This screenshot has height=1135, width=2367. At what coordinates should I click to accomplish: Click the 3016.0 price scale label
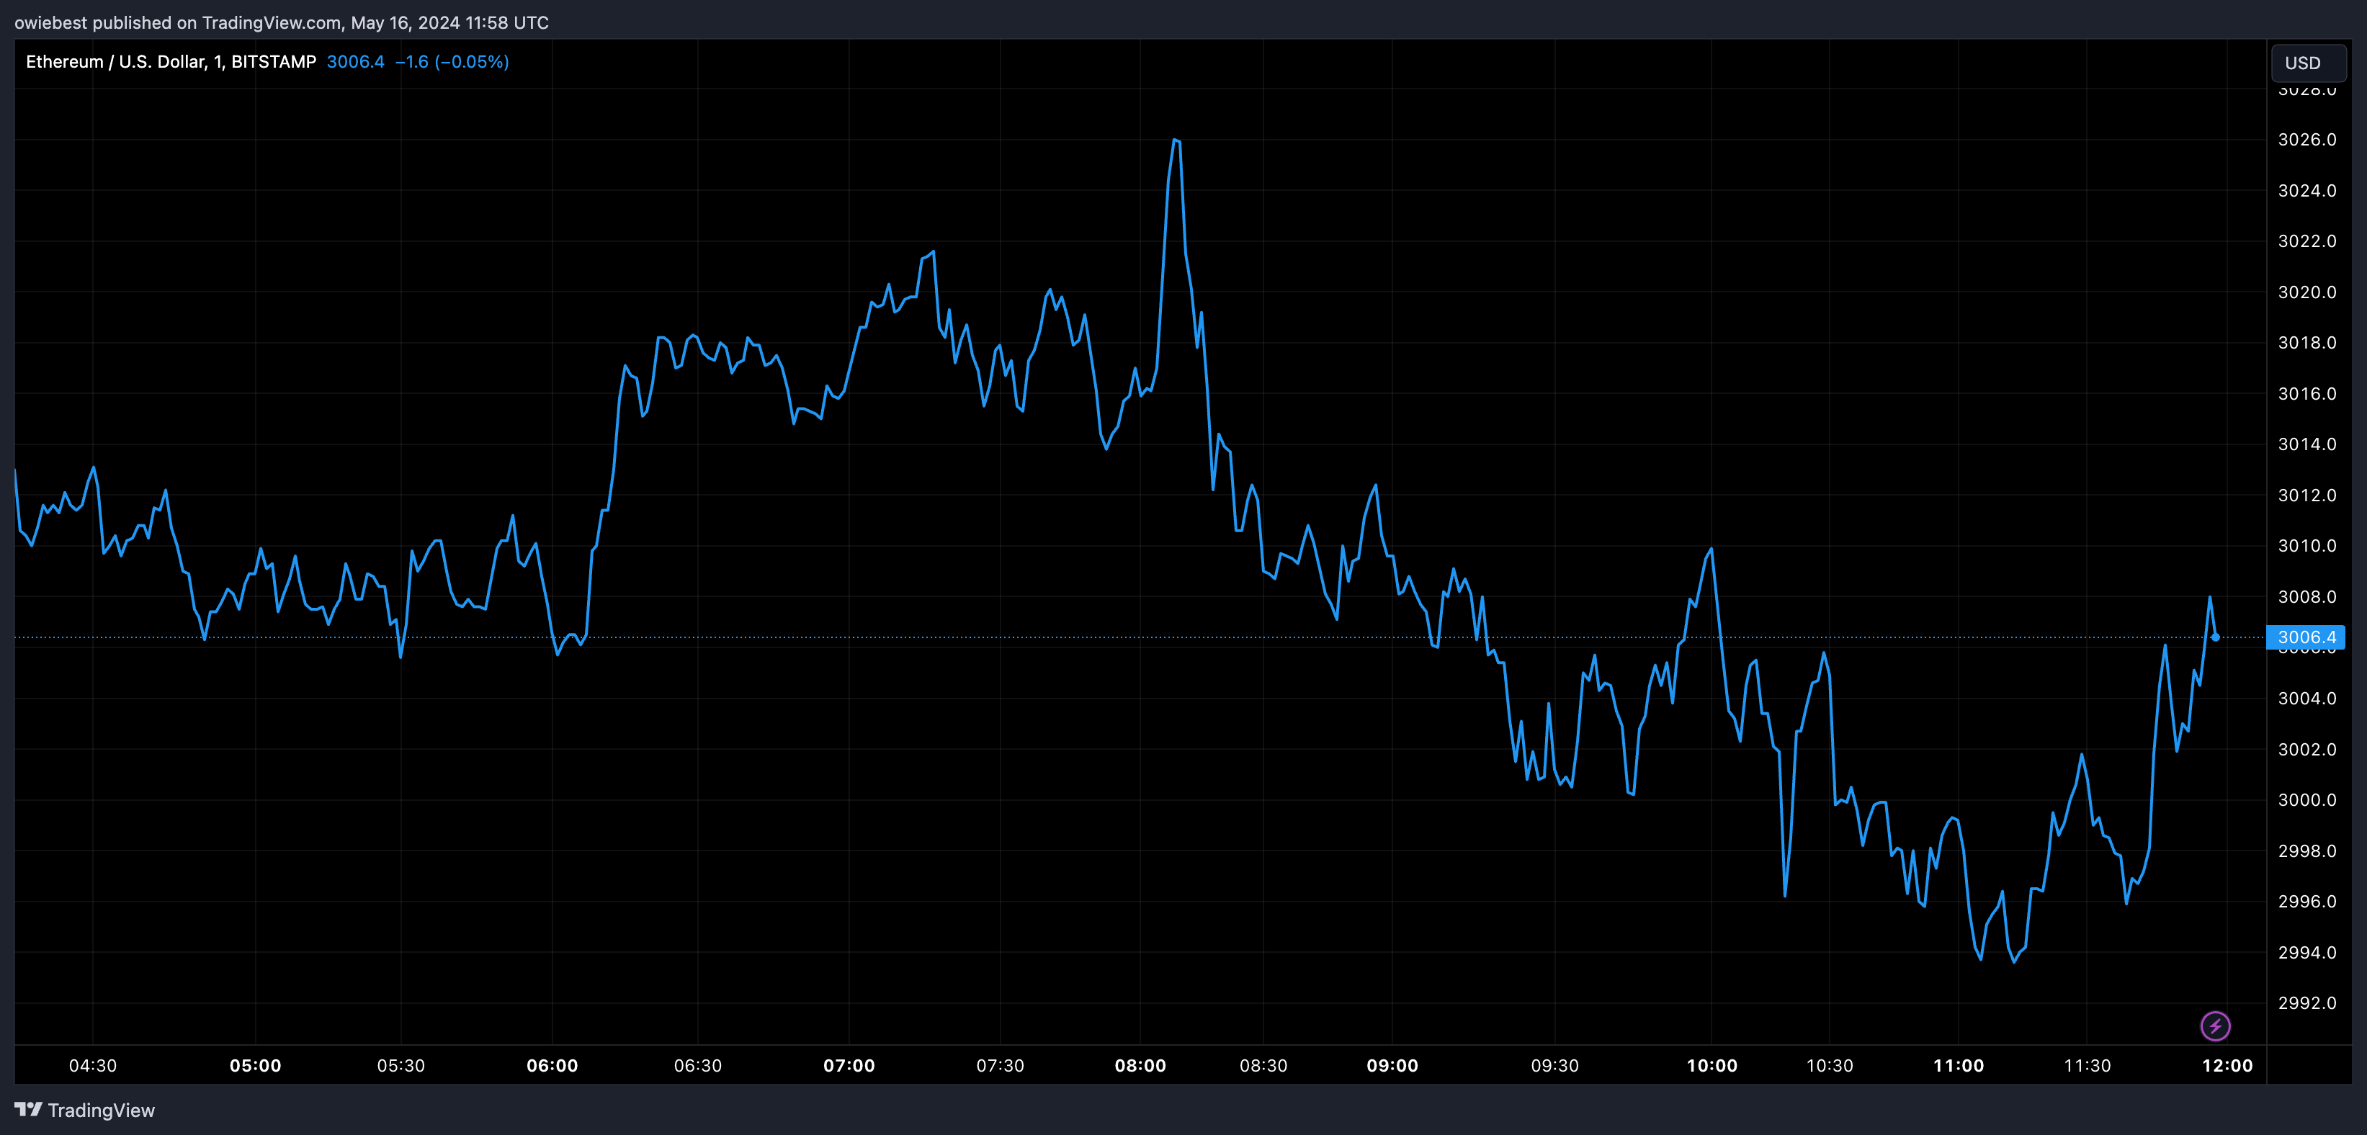point(2306,393)
